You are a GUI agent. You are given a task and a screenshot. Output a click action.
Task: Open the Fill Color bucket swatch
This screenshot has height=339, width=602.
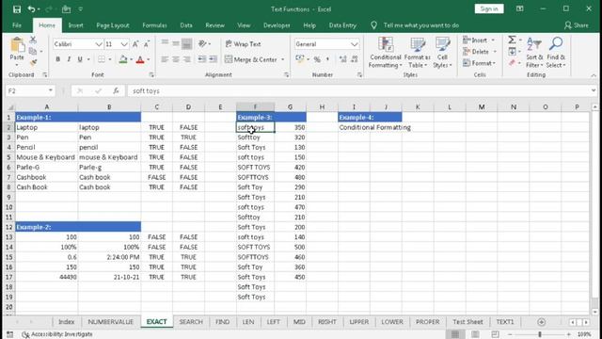click(123, 59)
